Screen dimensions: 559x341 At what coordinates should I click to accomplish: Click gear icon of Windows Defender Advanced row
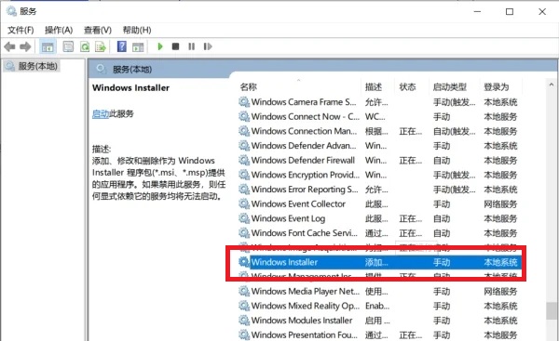(x=244, y=146)
